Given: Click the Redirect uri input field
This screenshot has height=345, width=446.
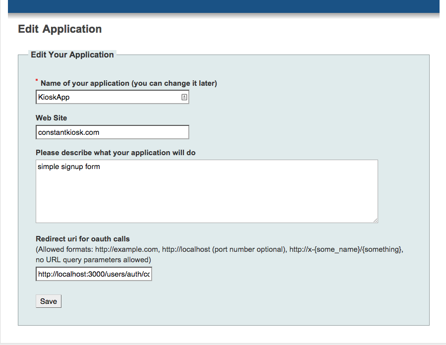Looking at the screenshot, I should (94, 274).
